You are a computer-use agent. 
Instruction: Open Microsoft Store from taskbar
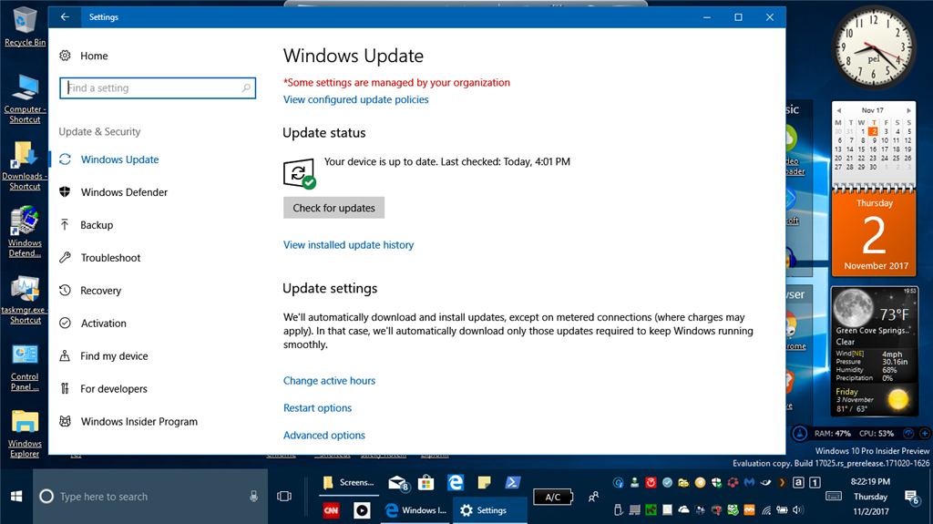coord(425,483)
